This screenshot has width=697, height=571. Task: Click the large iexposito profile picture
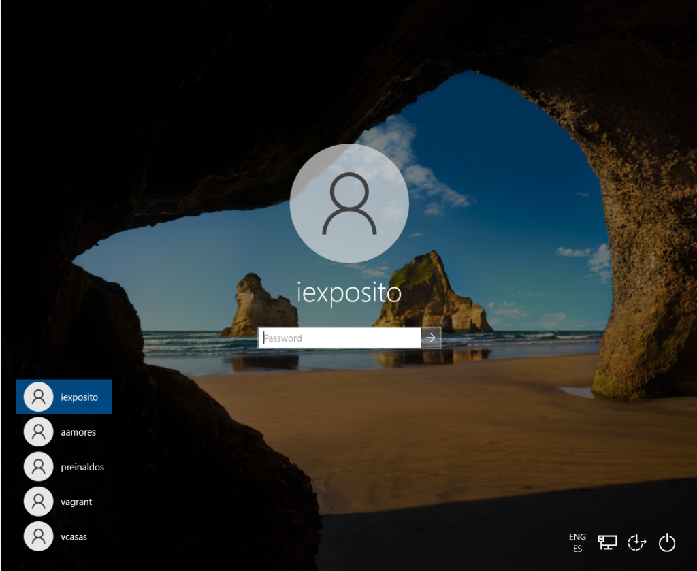tap(349, 203)
